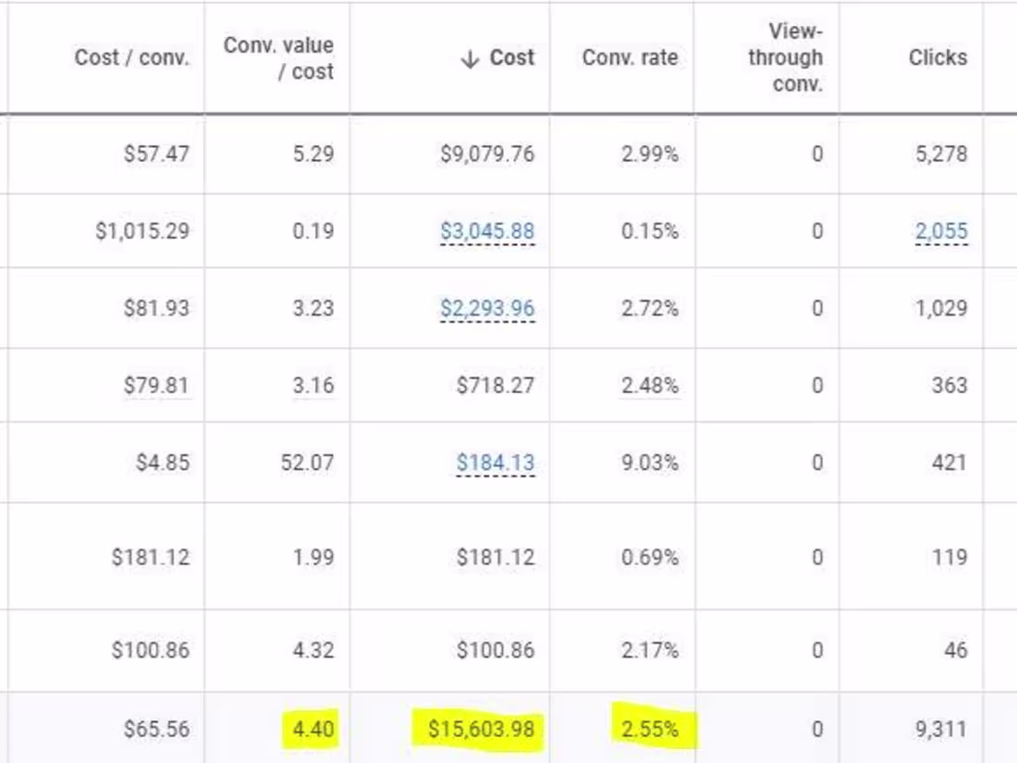Screen dimensions: 1017x763
Task: Open the $3,045.88 cost link
Action: [x=487, y=230]
